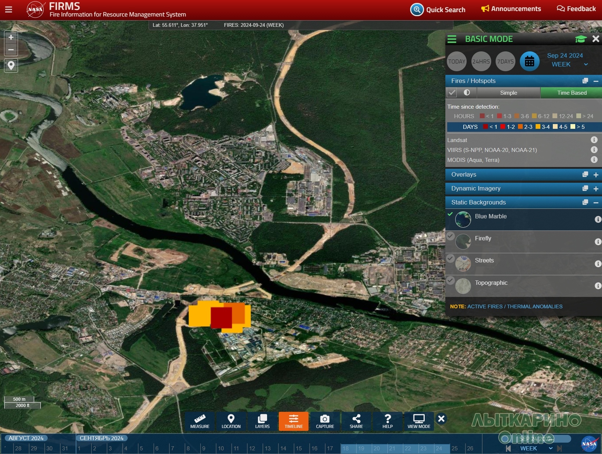Show info for Streets
This screenshot has width=602, height=454.
[x=598, y=264]
